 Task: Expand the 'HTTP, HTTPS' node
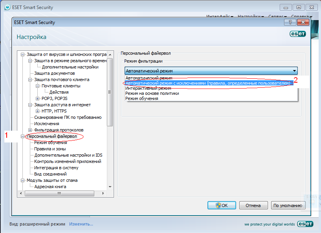(37, 111)
